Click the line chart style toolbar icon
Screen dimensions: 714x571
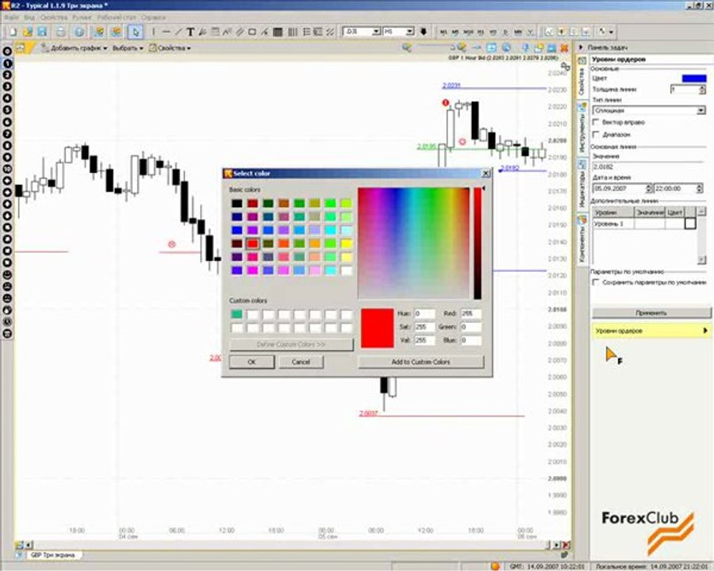(549, 32)
